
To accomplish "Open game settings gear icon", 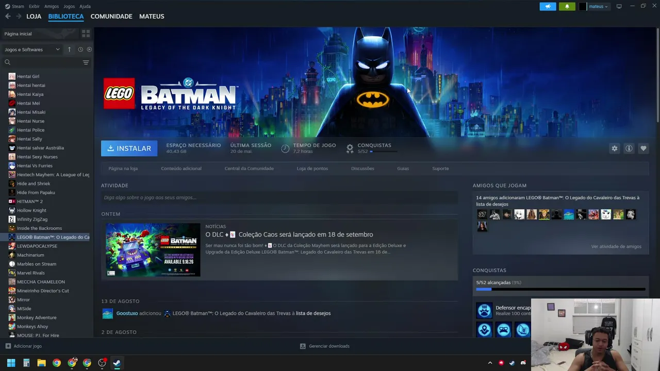I will (x=614, y=148).
